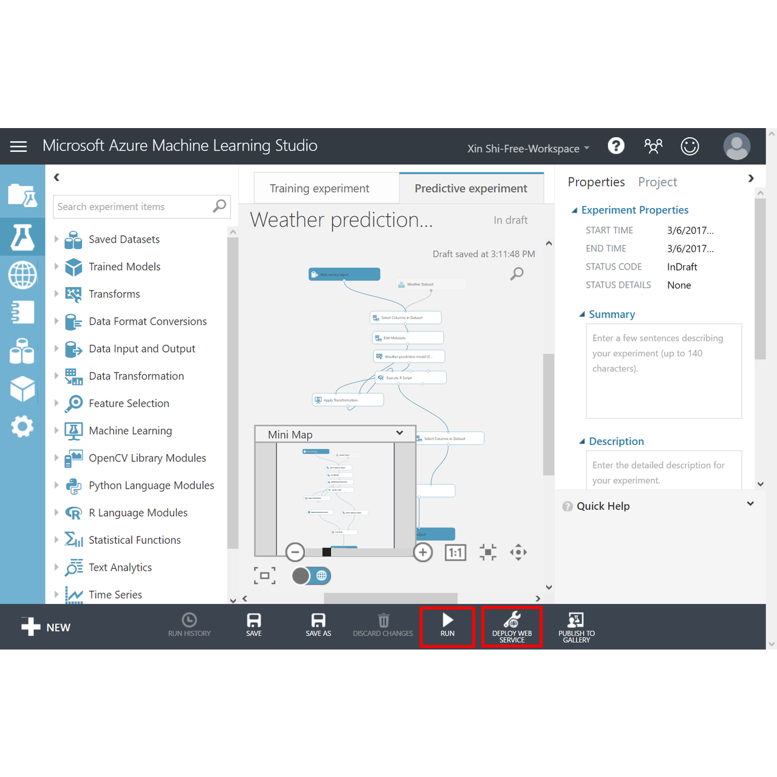Expand the Machine Learning module category

coord(56,430)
